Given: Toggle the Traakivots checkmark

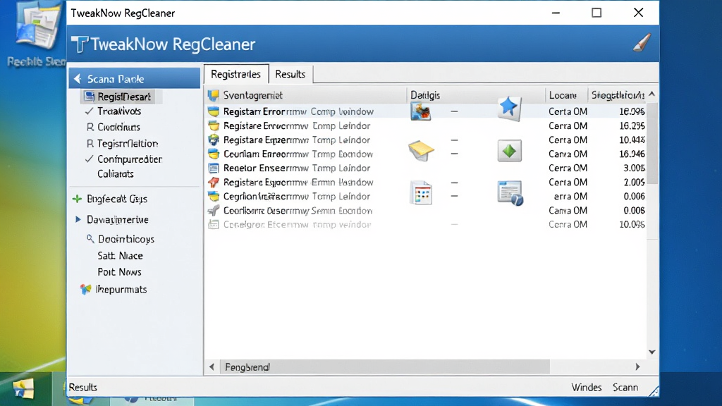Looking at the screenshot, I should click(90, 111).
